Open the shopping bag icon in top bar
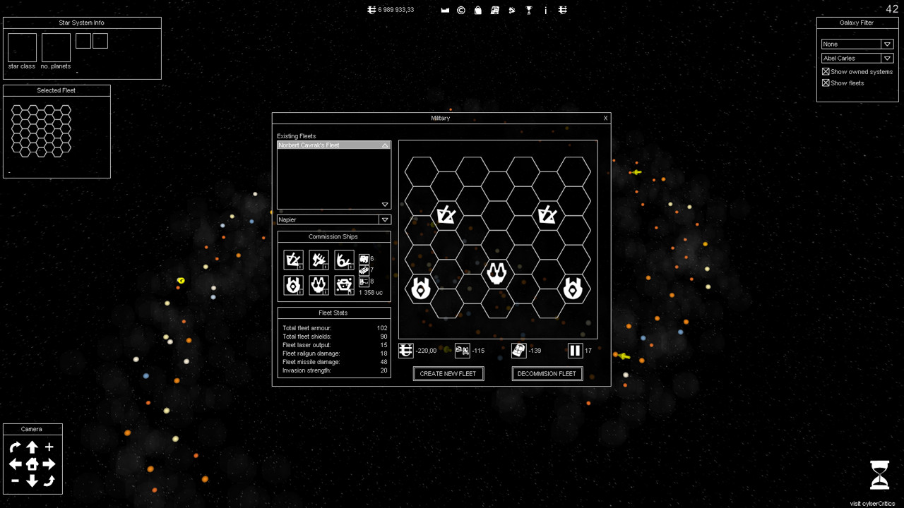The width and height of the screenshot is (904, 508). 477,10
